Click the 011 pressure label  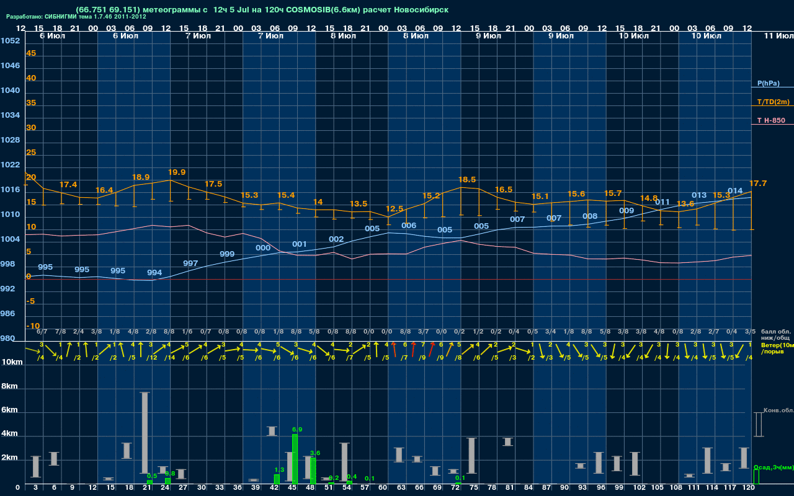tap(662, 201)
